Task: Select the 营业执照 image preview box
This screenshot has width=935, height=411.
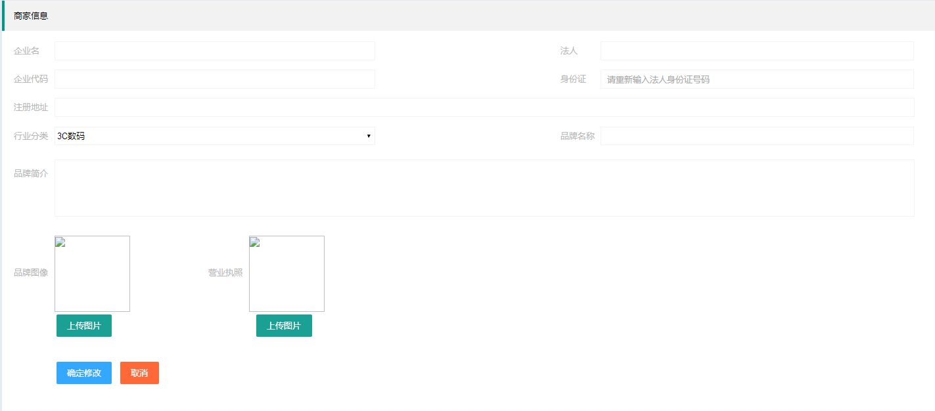Action: point(286,274)
